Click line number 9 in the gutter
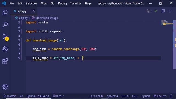 [x=19, y=58]
